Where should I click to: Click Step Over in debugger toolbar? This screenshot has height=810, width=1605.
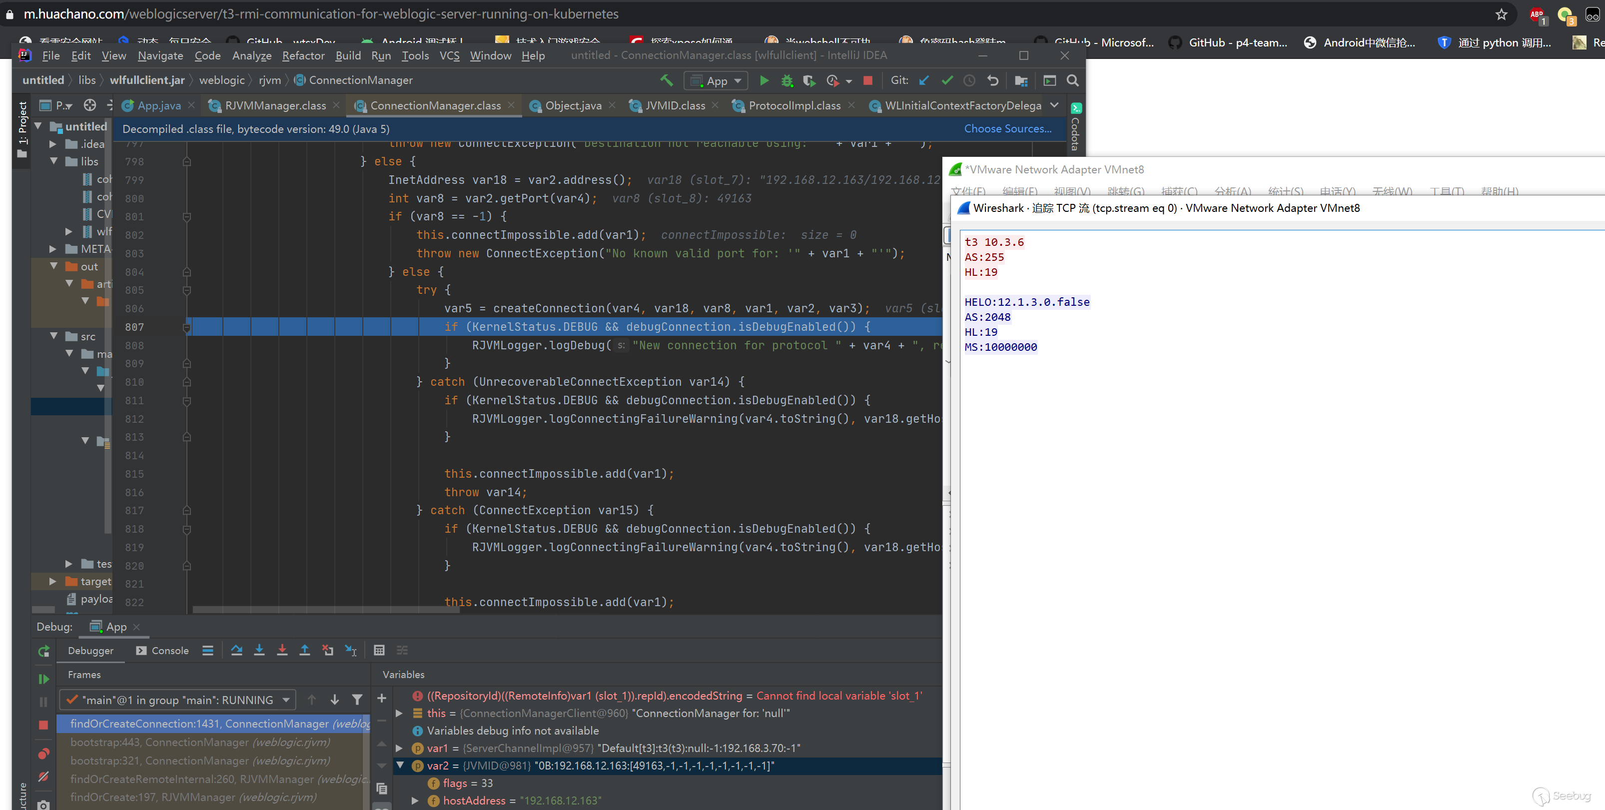point(236,650)
